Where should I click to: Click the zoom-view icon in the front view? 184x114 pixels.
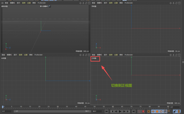click(x=173, y=55)
